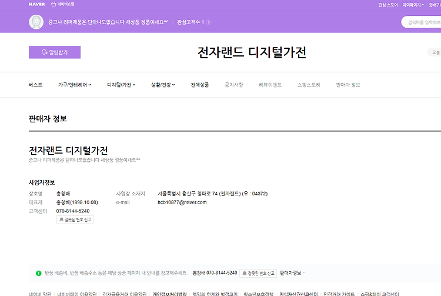The width and height of the screenshot is (441, 296).
Task: Open the 네이버 약관 footer link
Action: 40,294
